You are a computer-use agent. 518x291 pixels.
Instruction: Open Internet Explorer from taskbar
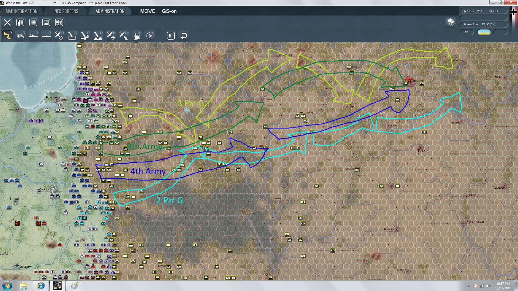click(41, 286)
